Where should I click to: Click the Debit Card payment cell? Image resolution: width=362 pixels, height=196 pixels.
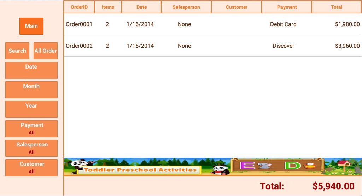(x=283, y=24)
